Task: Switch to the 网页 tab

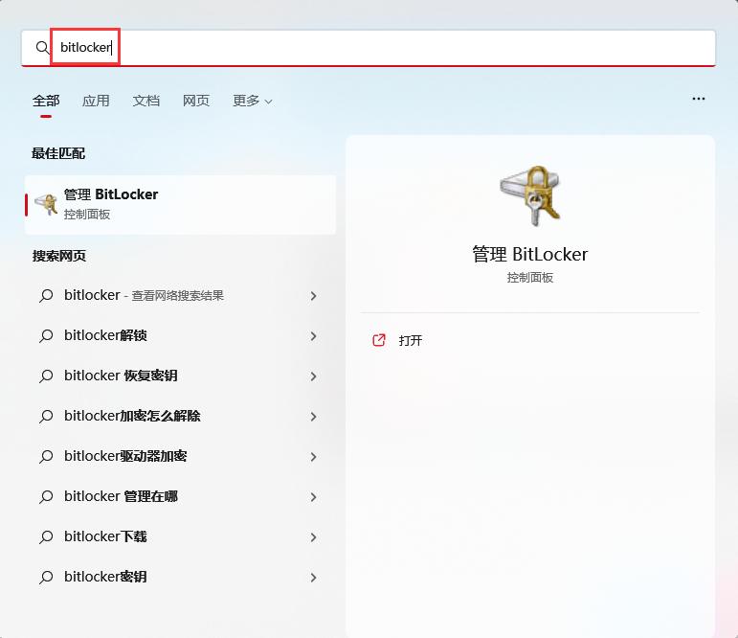Action: [196, 101]
